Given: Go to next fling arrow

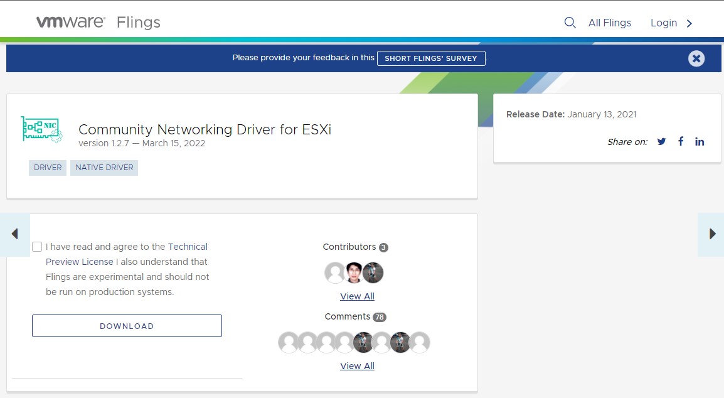Looking at the screenshot, I should click(711, 234).
